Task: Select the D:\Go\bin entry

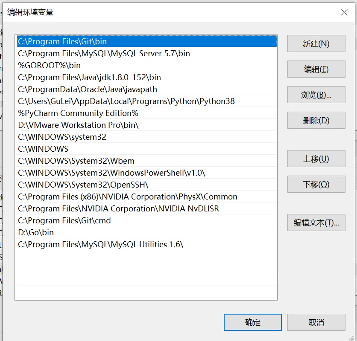Action: (x=147, y=232)
